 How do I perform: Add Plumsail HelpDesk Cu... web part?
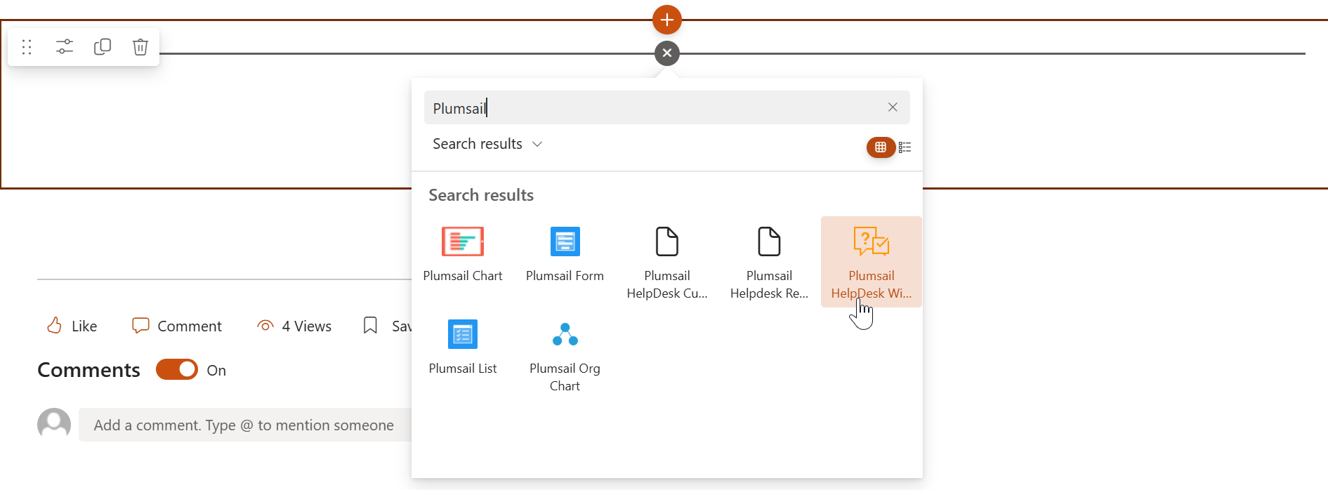click(667, 263)
